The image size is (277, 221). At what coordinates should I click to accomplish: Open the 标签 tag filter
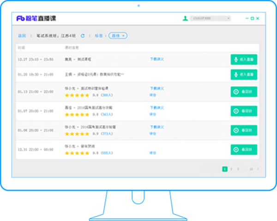click(x=99, y=35)
